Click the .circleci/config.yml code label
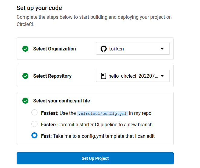This screenshot has width=200, height=168. point(102,113)
